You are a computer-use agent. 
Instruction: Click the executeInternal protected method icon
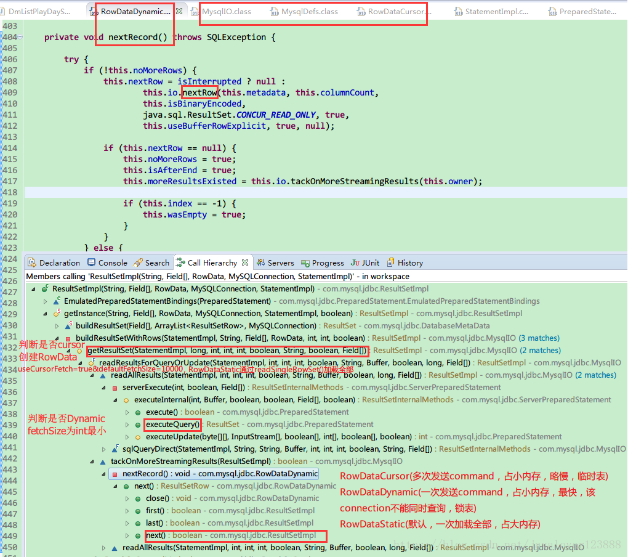point(126,400)
